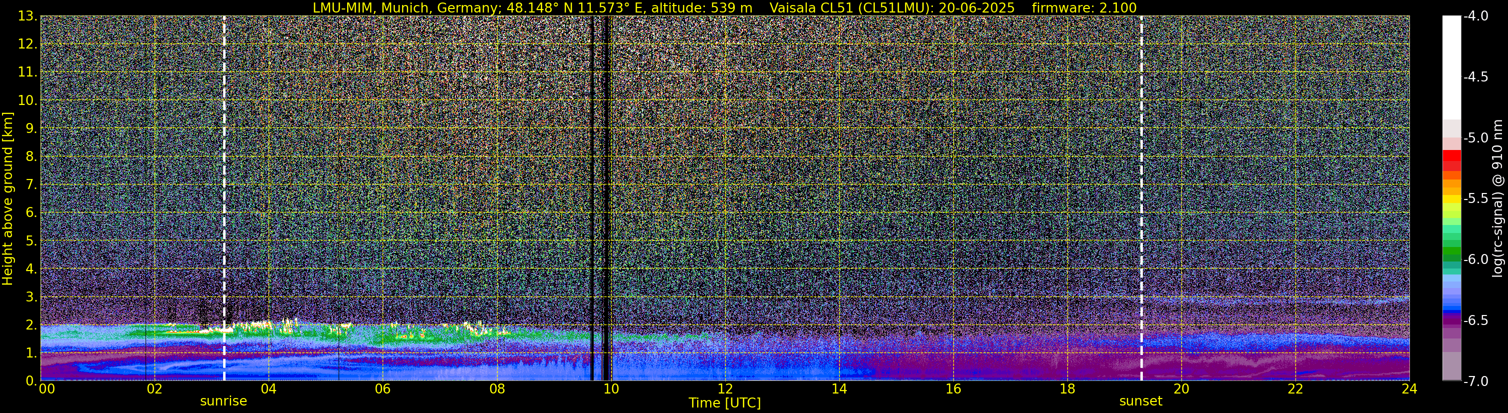Click the '10' tick on the time axis
Image resolution: width=1508 pixels, height=413 pixels.
point(611,389)
